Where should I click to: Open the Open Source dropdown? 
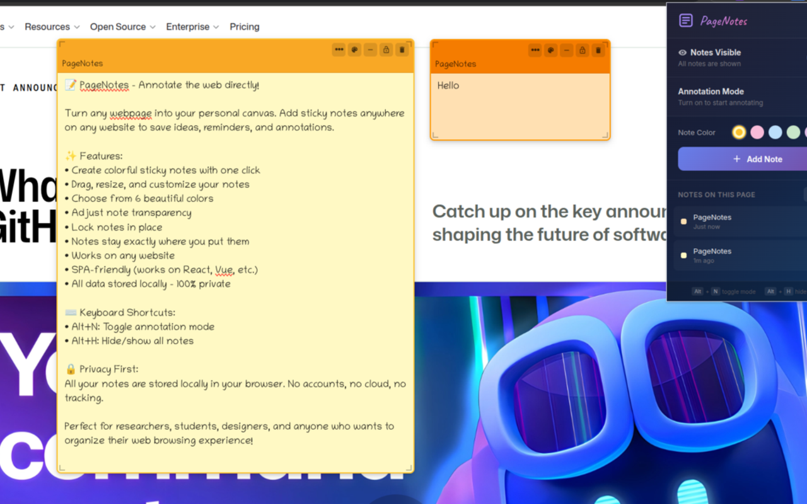click(x=122, y=26)
